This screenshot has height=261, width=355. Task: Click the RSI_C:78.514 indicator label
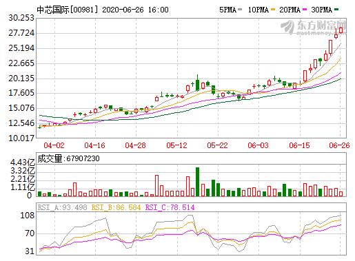tap(170, 208)
